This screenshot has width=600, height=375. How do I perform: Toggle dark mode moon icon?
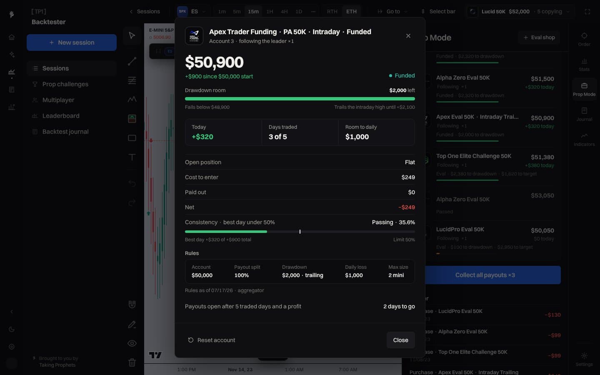coord(12,329)
